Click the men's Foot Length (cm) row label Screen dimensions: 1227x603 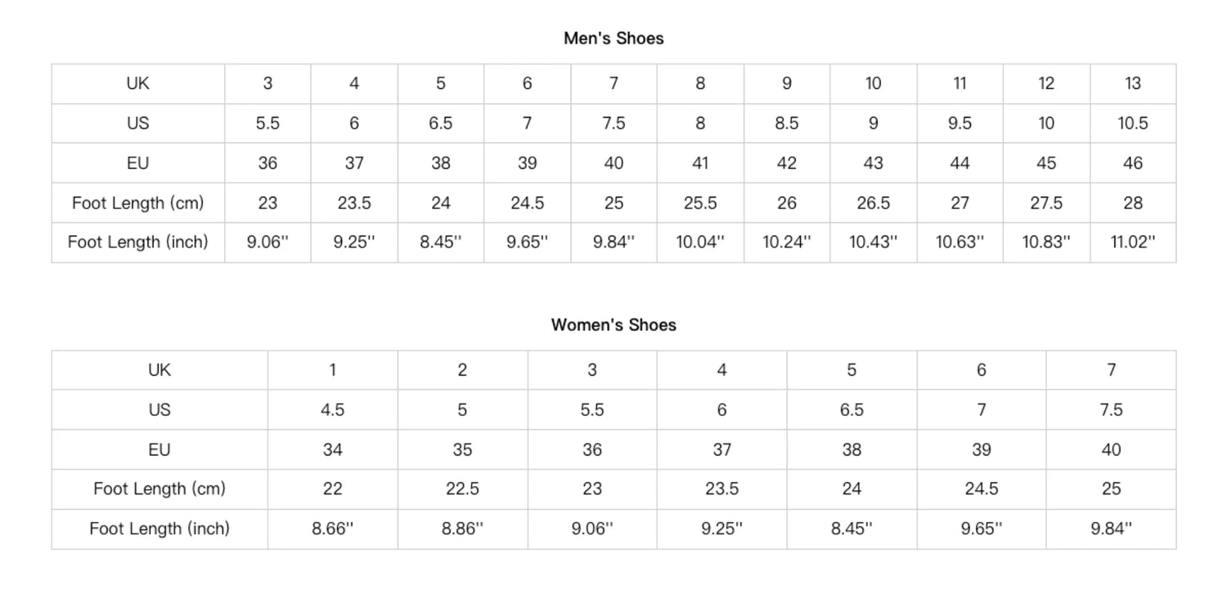coord(137,203)
